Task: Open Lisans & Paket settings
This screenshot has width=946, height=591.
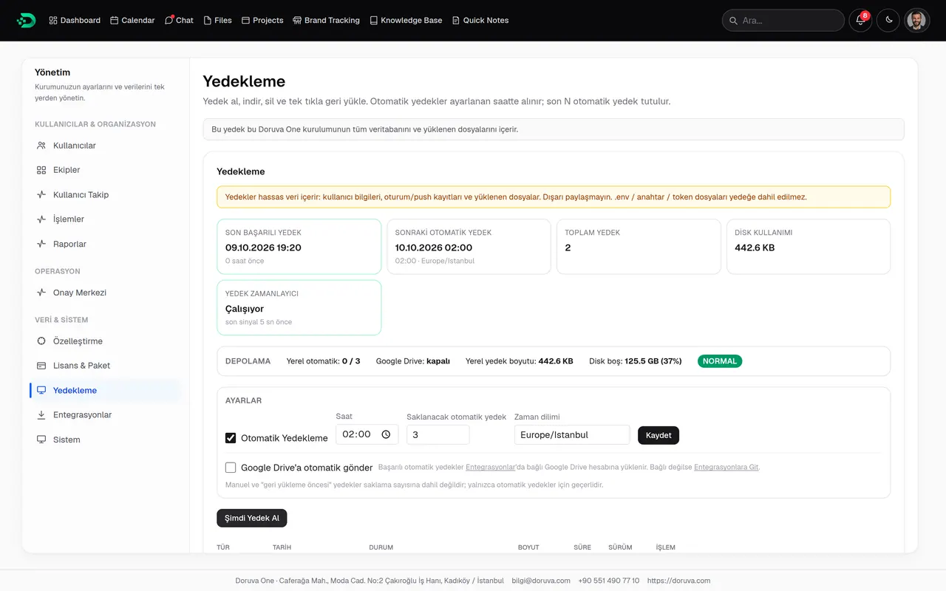Action: [x=105, y=366]
